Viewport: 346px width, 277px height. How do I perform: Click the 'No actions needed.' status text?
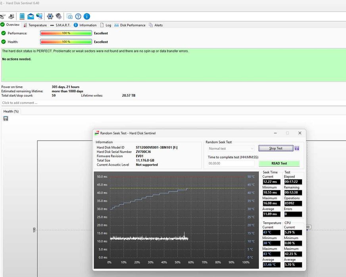[17, 59]
